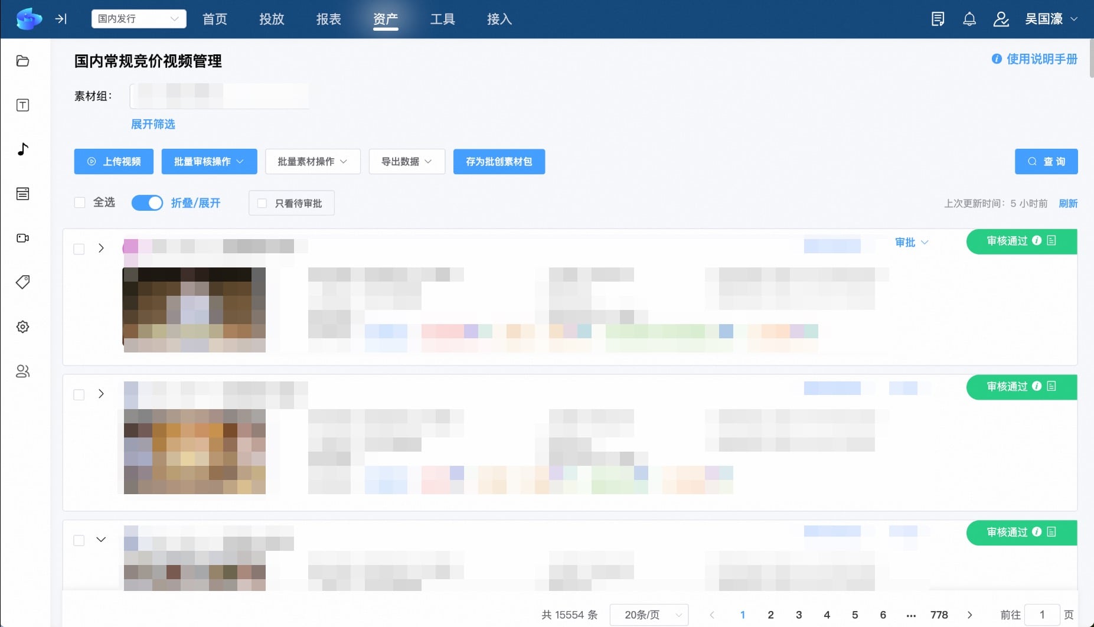Open the notification bell
Image resolution: width=1094 pixels, height=627 pixels.
969,19
